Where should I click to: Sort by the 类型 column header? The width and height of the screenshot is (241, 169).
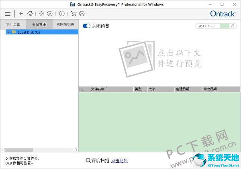click(x=140, y=89)
